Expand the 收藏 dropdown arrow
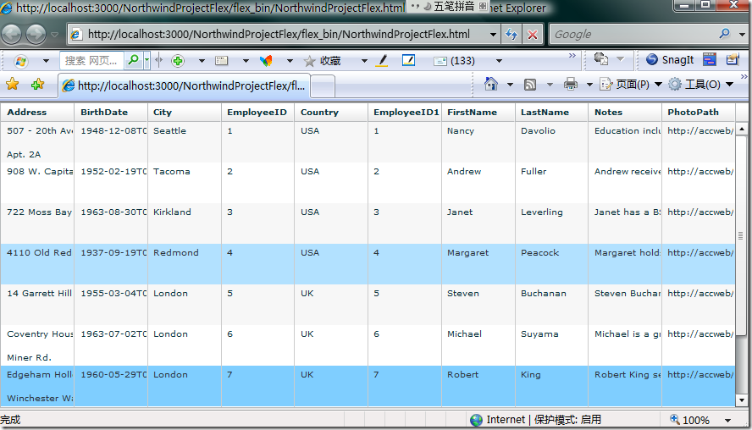 tap(364, 61)
